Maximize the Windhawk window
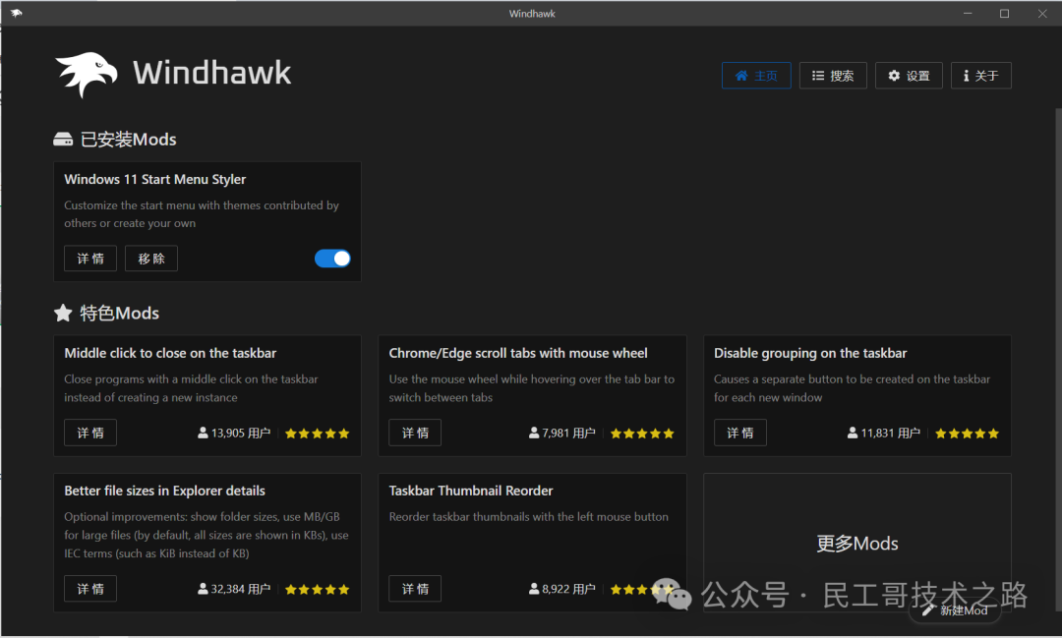The height and width of the screenshot is (638, 1062). 1004,14
